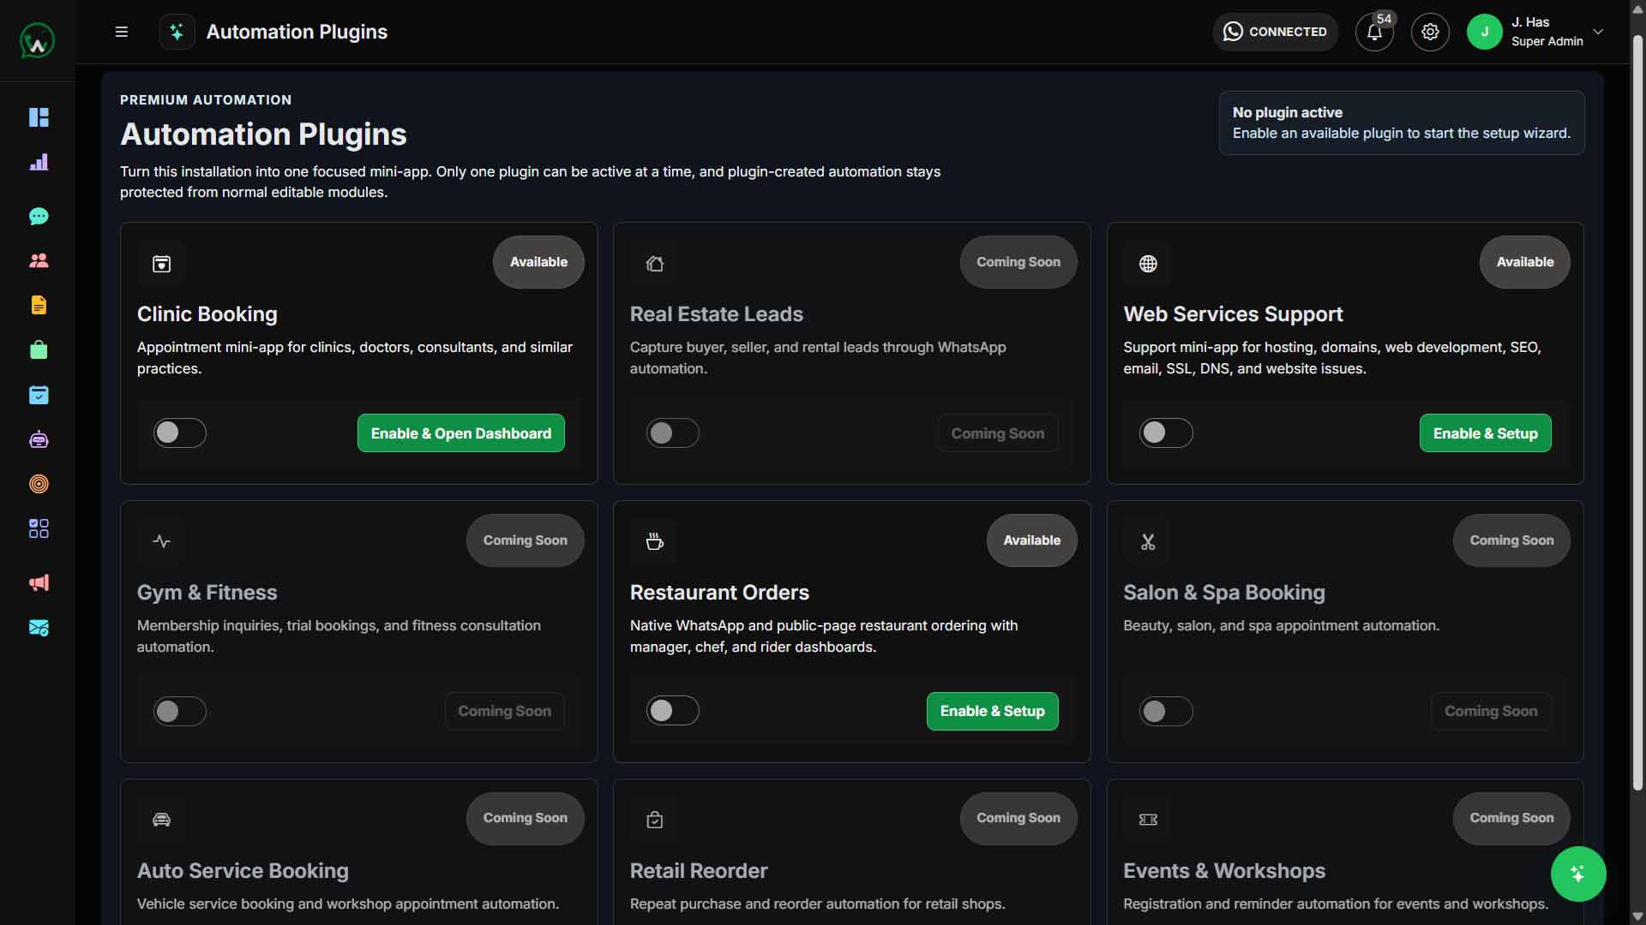Click the Coming Soon badge on Salon & Spa Booking

coord(1512,540)
